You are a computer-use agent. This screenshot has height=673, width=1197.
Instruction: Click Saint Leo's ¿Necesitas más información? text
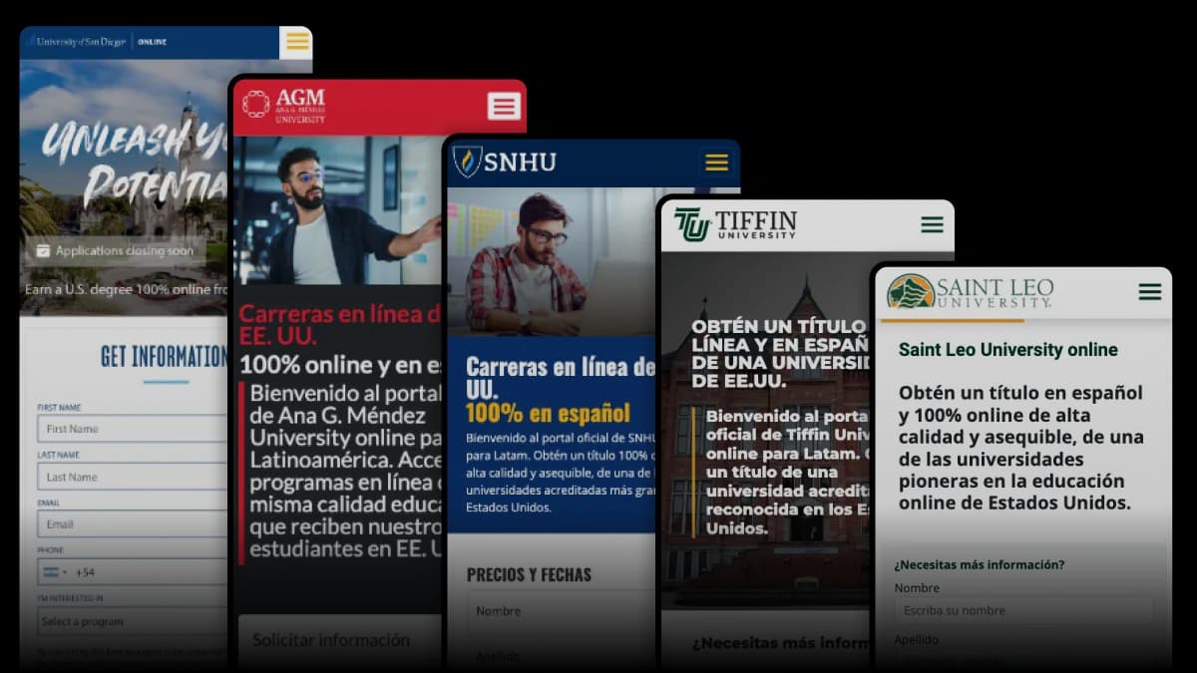(x=979, y=564)
